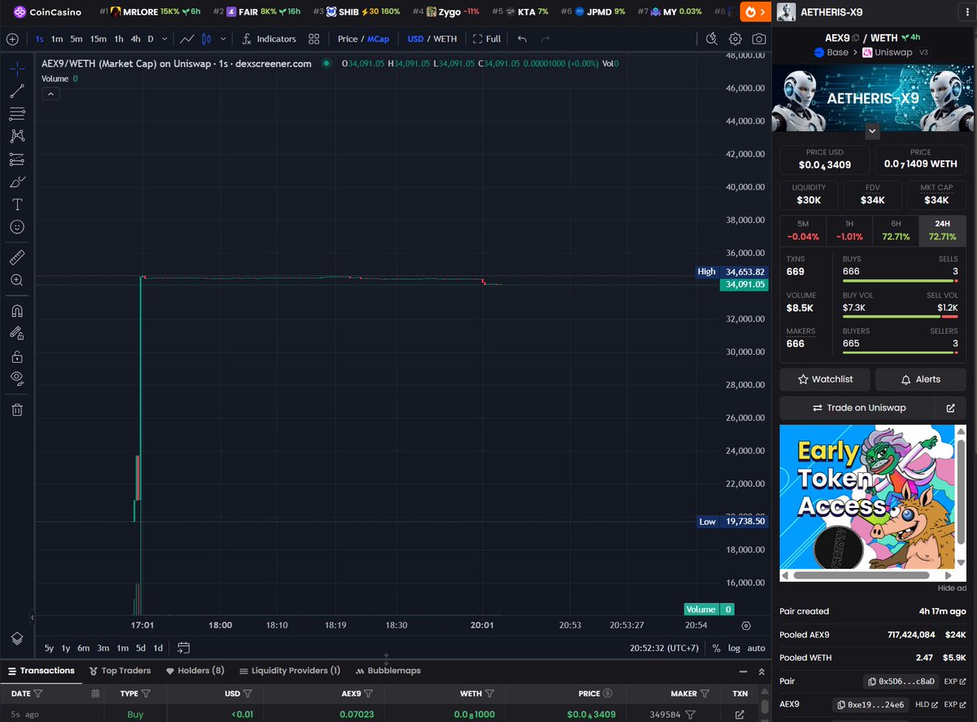The image size is (977, 722).
Task: Select the 15m timeframe
Action: point(98,39)
